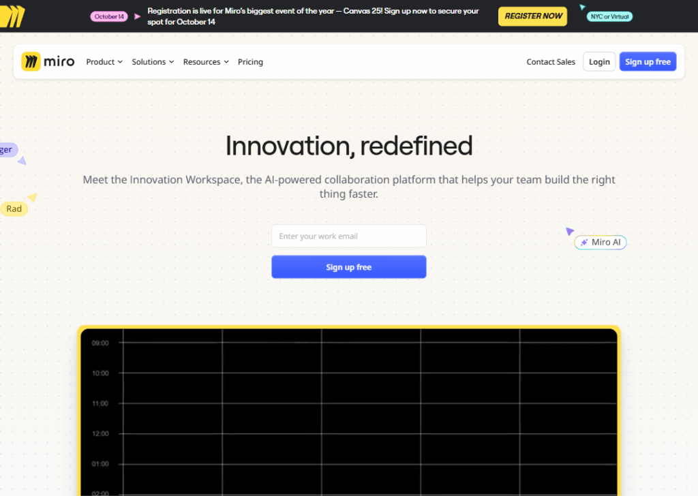Open the Pricing page
Viewport: 698px width, 496px height.
[x=250, y=62]
